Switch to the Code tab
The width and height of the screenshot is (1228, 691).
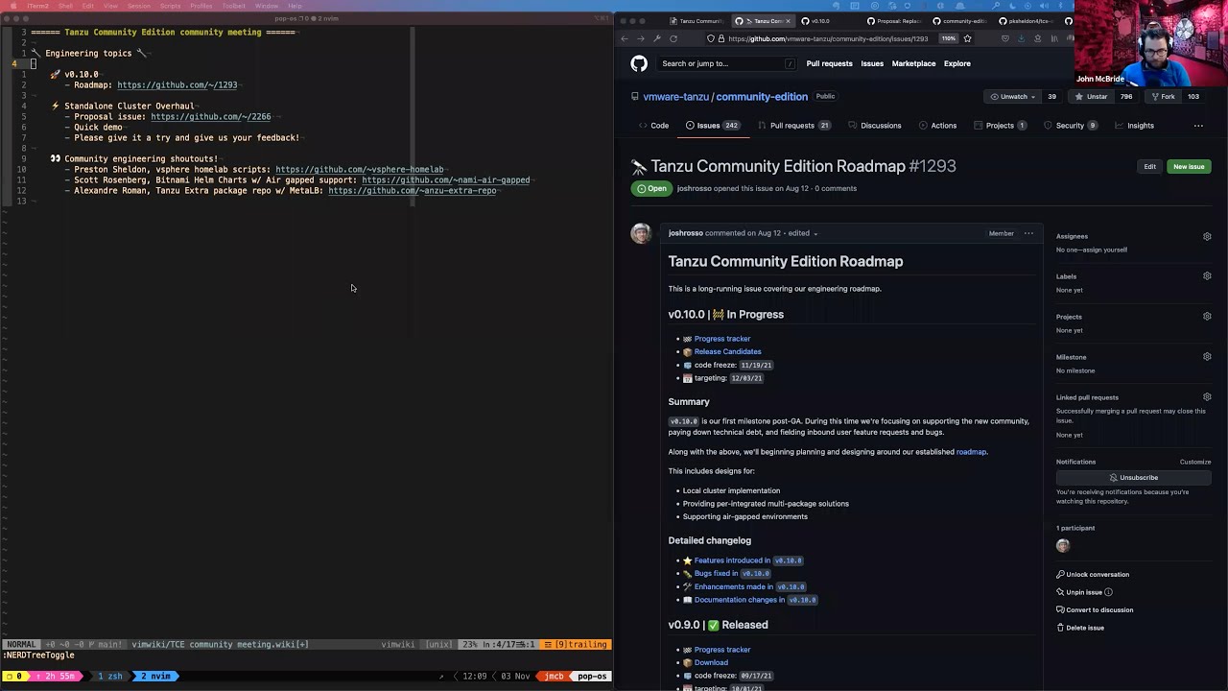coord(654,126)
